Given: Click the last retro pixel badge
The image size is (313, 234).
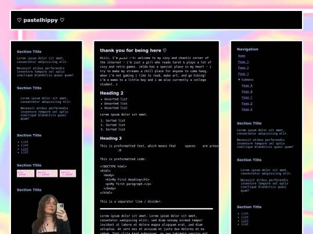Looking at the screenshot, I should click(x=68, y=173).
